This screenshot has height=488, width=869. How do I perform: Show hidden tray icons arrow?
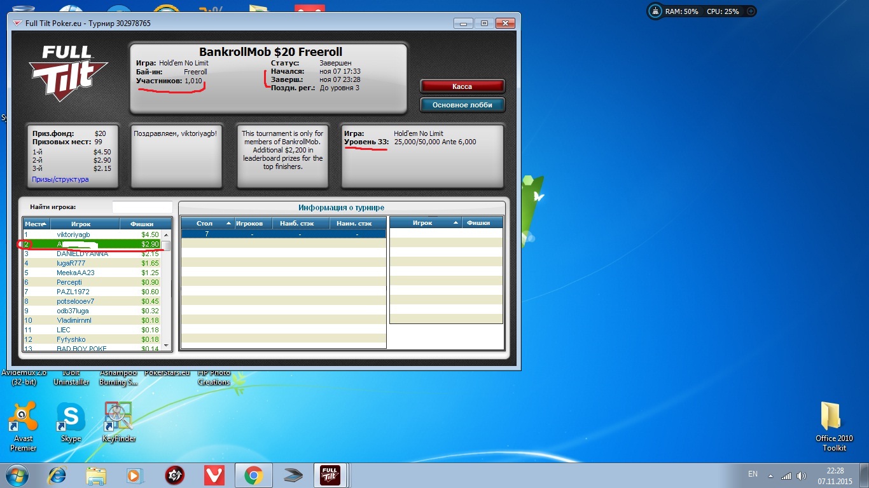pyautogui.click(x=770, y=476)
